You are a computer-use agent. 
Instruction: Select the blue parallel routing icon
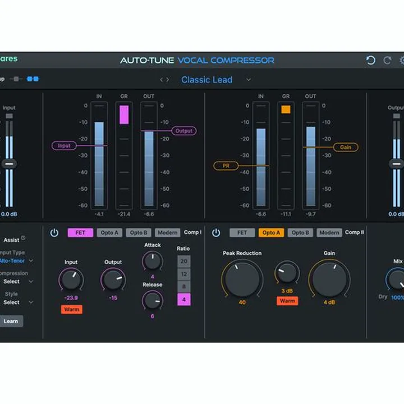click(33, 79)
